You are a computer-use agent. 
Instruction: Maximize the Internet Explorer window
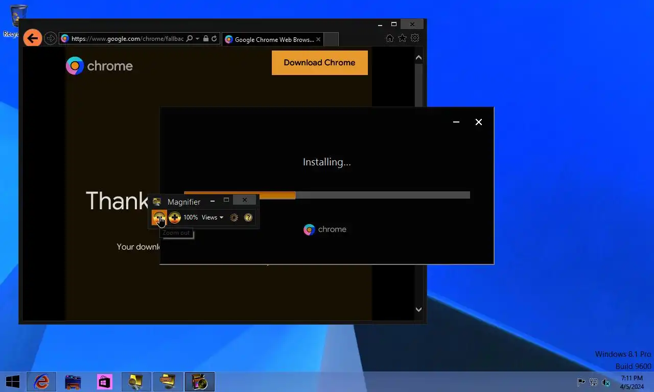point(394,24)
